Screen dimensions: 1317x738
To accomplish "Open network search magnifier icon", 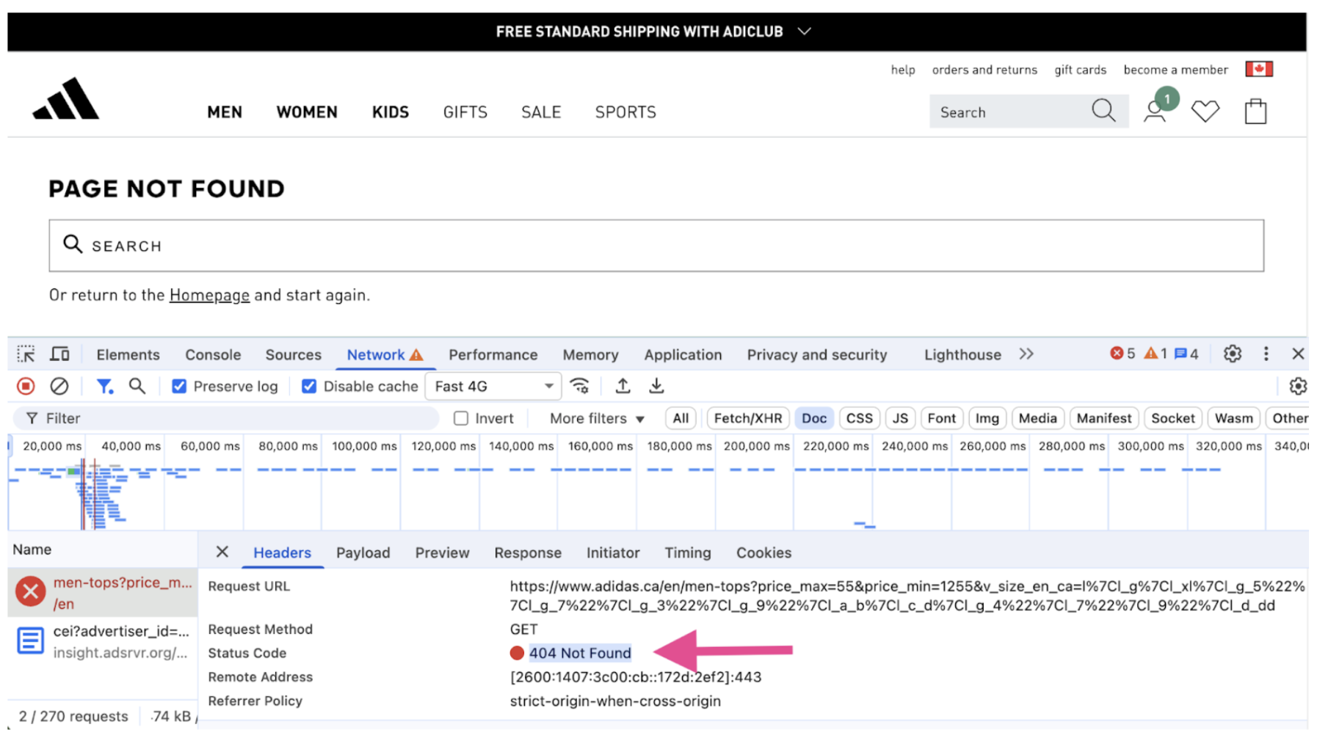I will click(137, 387).
